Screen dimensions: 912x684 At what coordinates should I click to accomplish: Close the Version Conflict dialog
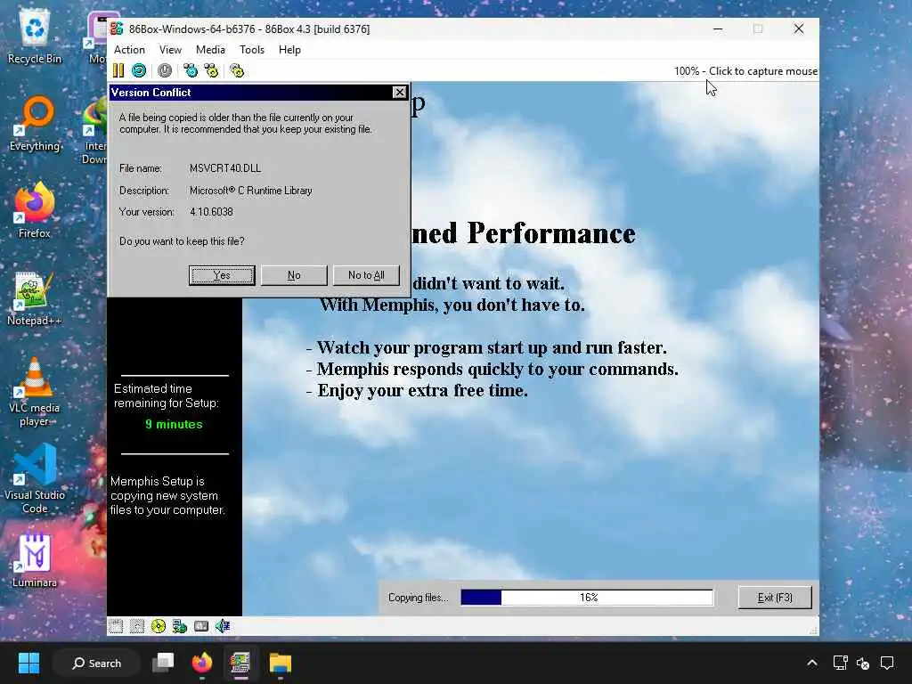click(x=400, y=93)
